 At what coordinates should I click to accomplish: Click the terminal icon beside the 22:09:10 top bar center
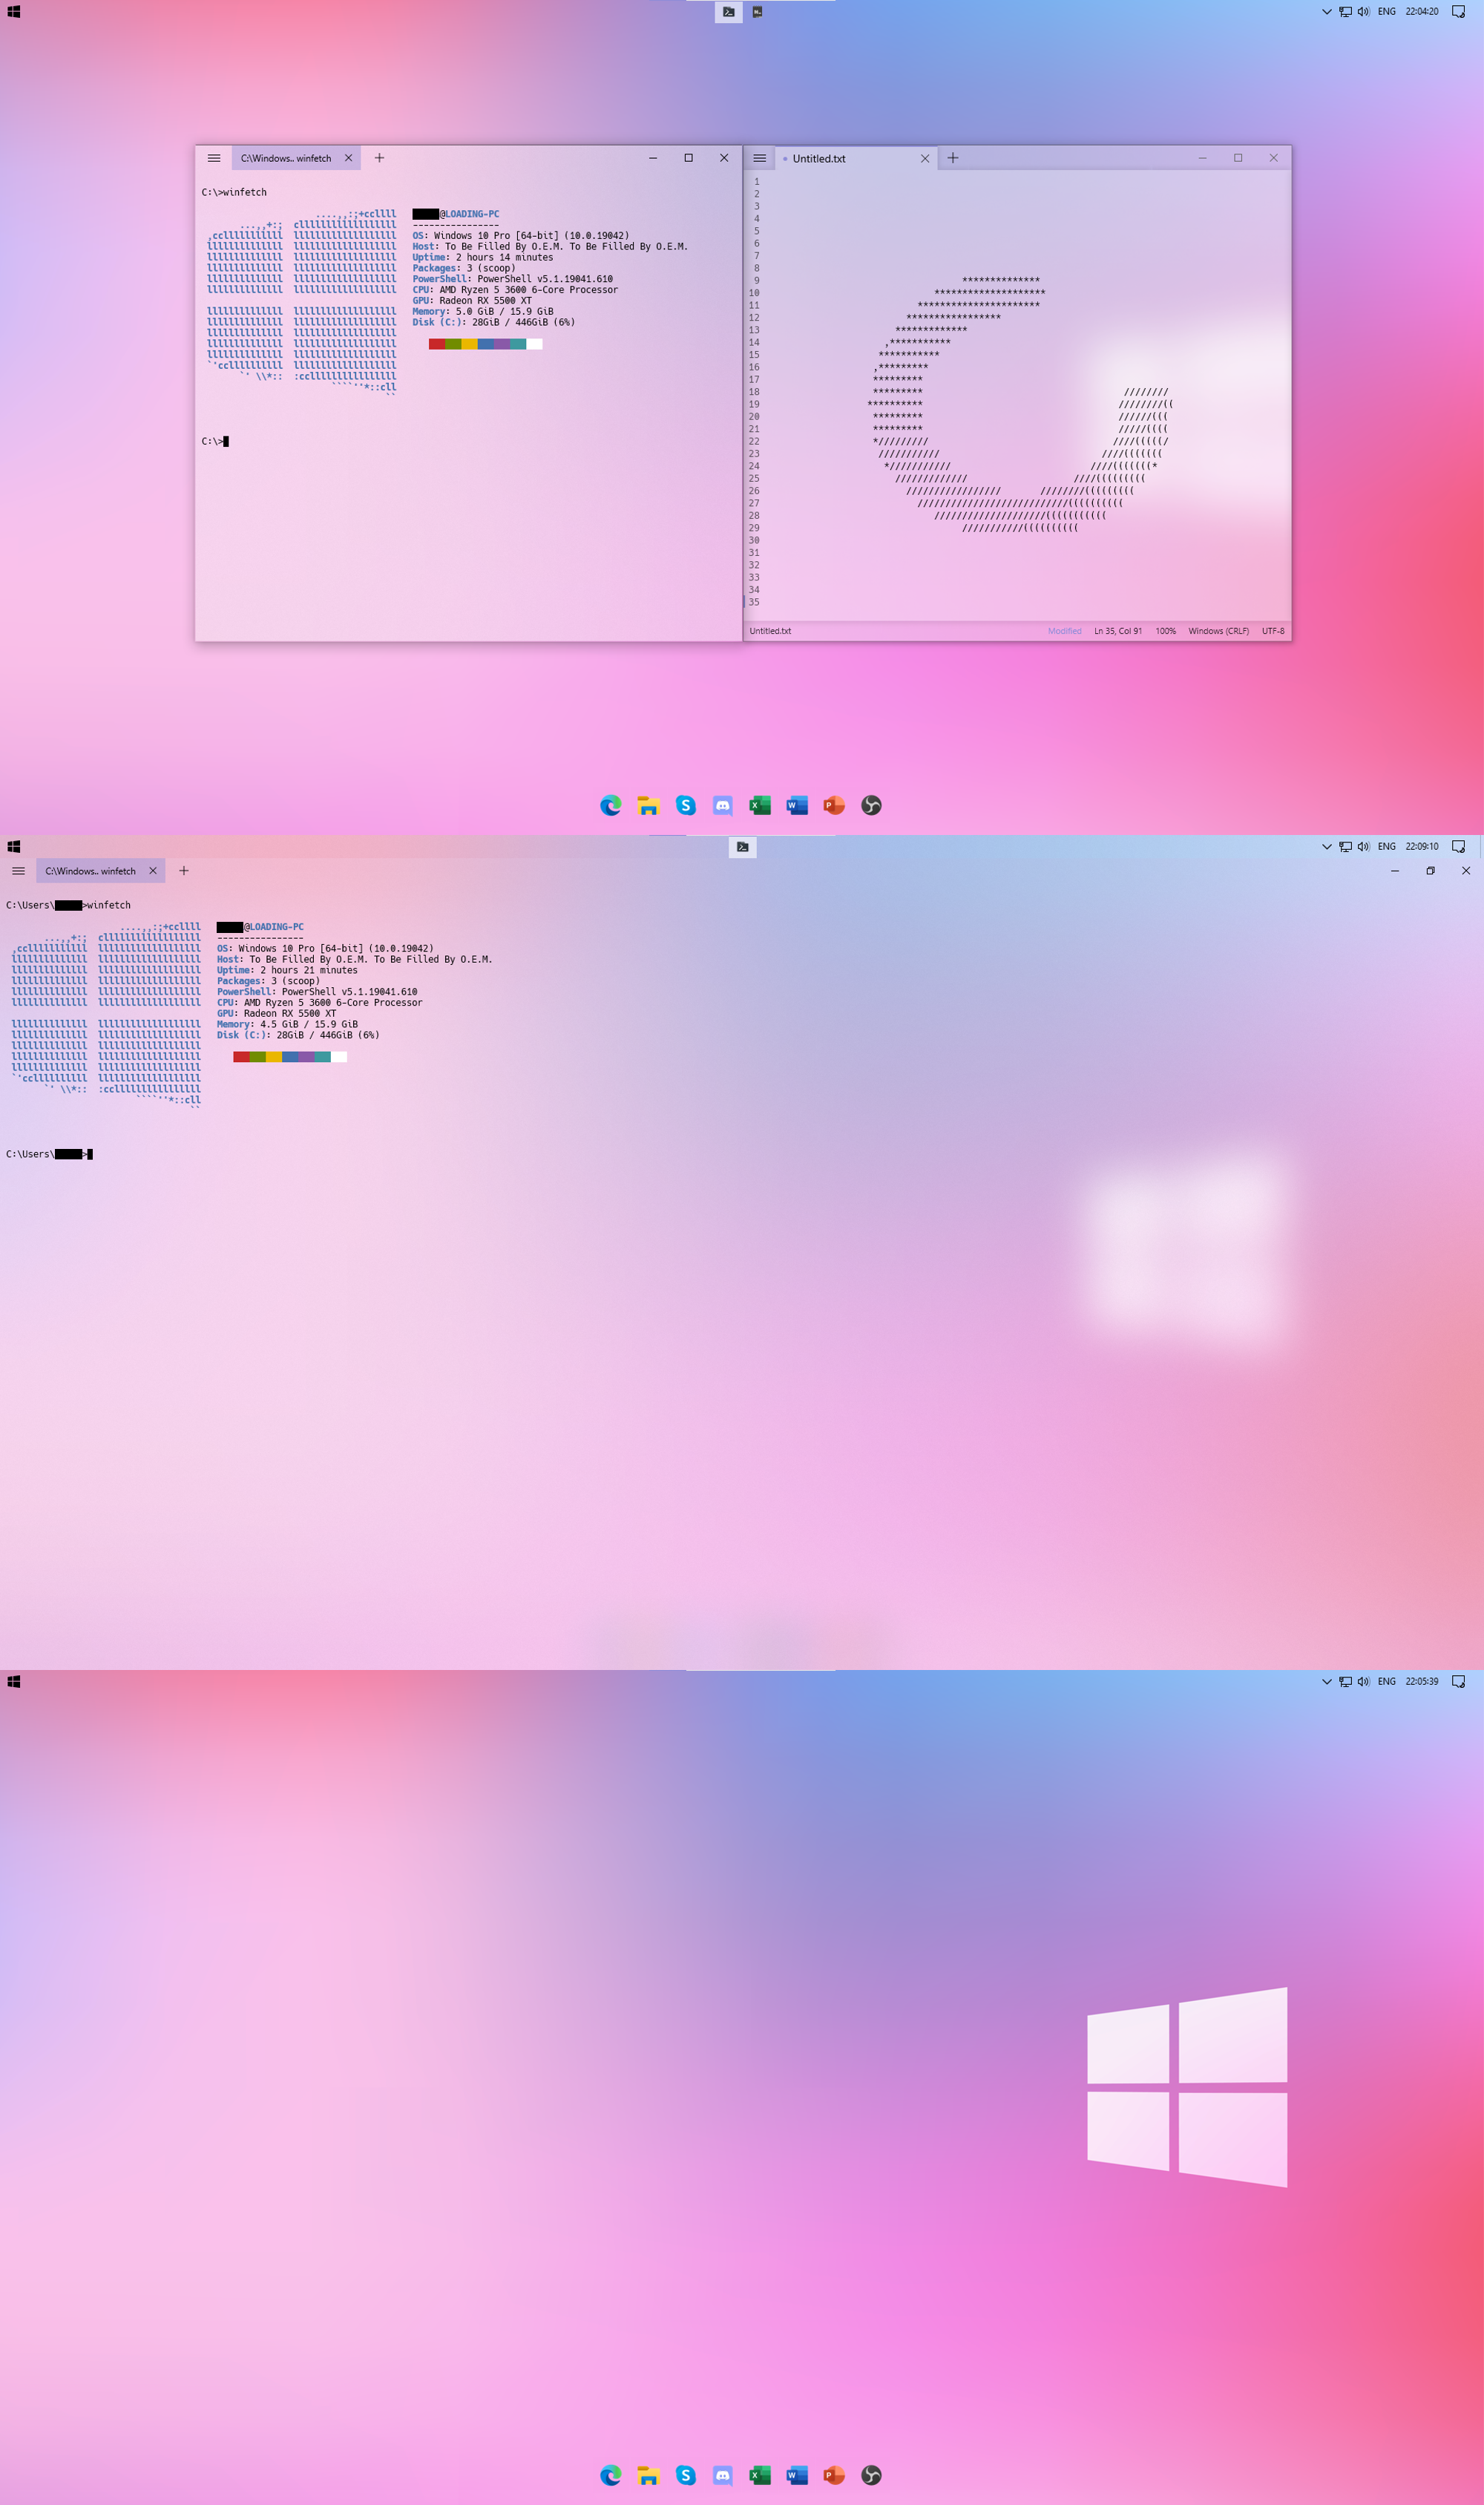(x=743, y=847)
